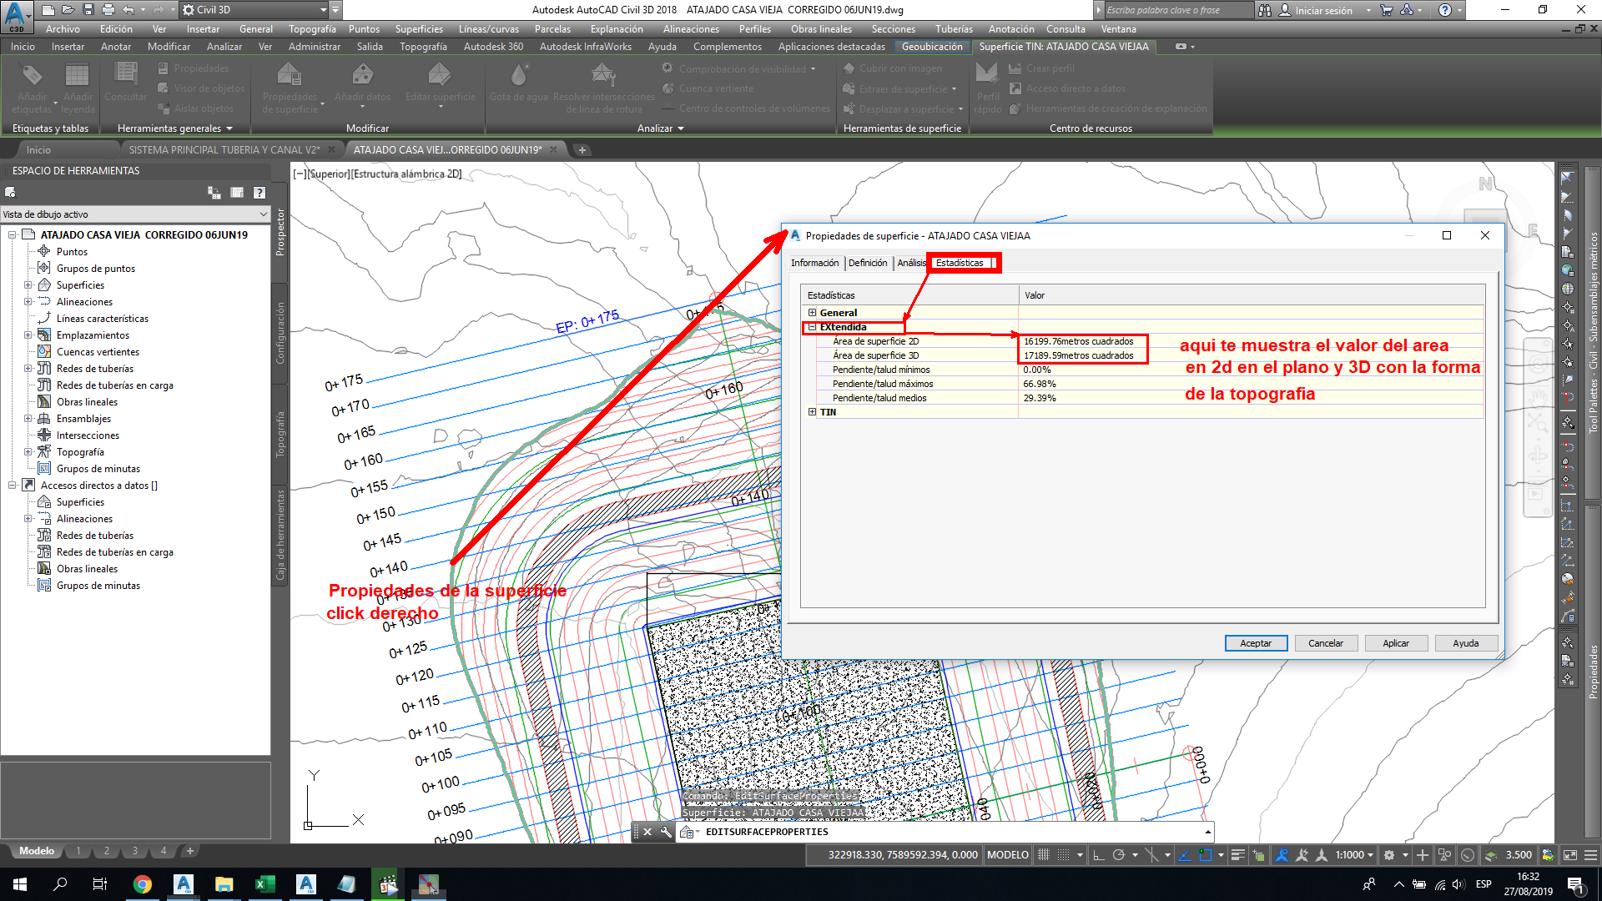Click the Save icon in quick access toolbar
This screenshot has width=1602, height=901.
pyautogui.click(x=88, y=10)
